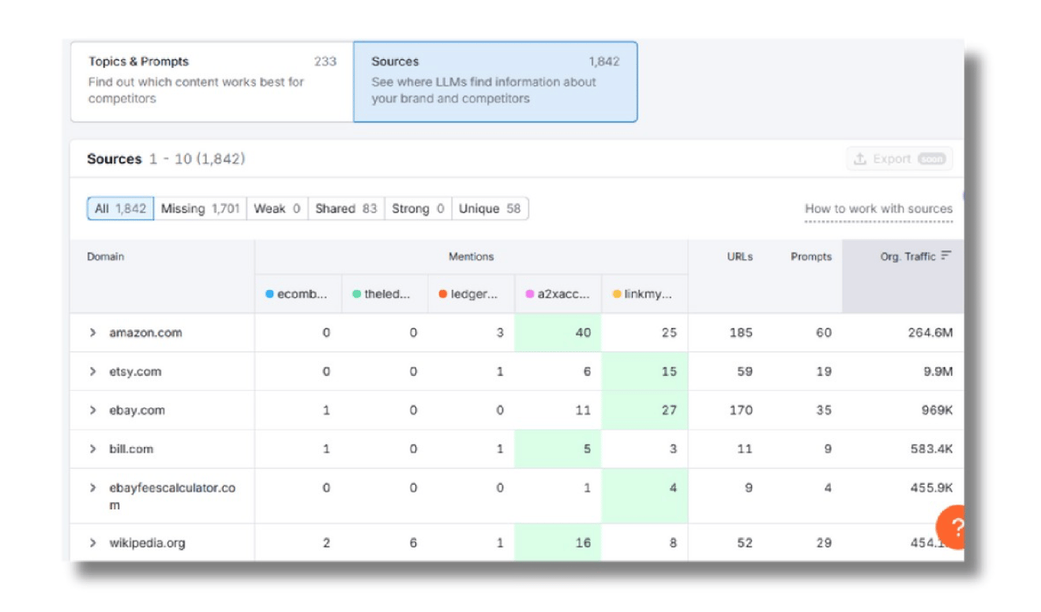Filter by Unique 58 sources

[x=490, y=208]
